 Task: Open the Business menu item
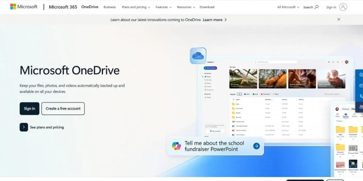click(x=110, y=7)
